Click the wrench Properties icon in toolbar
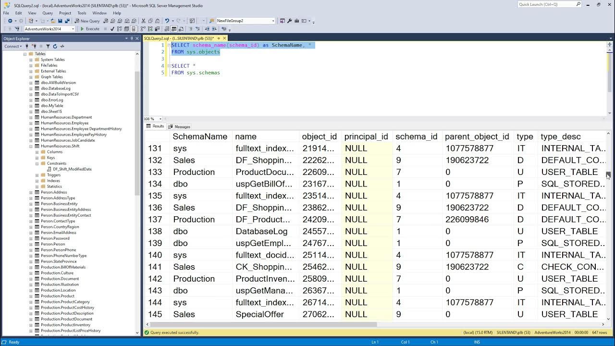The width and height of the screenshot is (615, 346). point(289,21)
